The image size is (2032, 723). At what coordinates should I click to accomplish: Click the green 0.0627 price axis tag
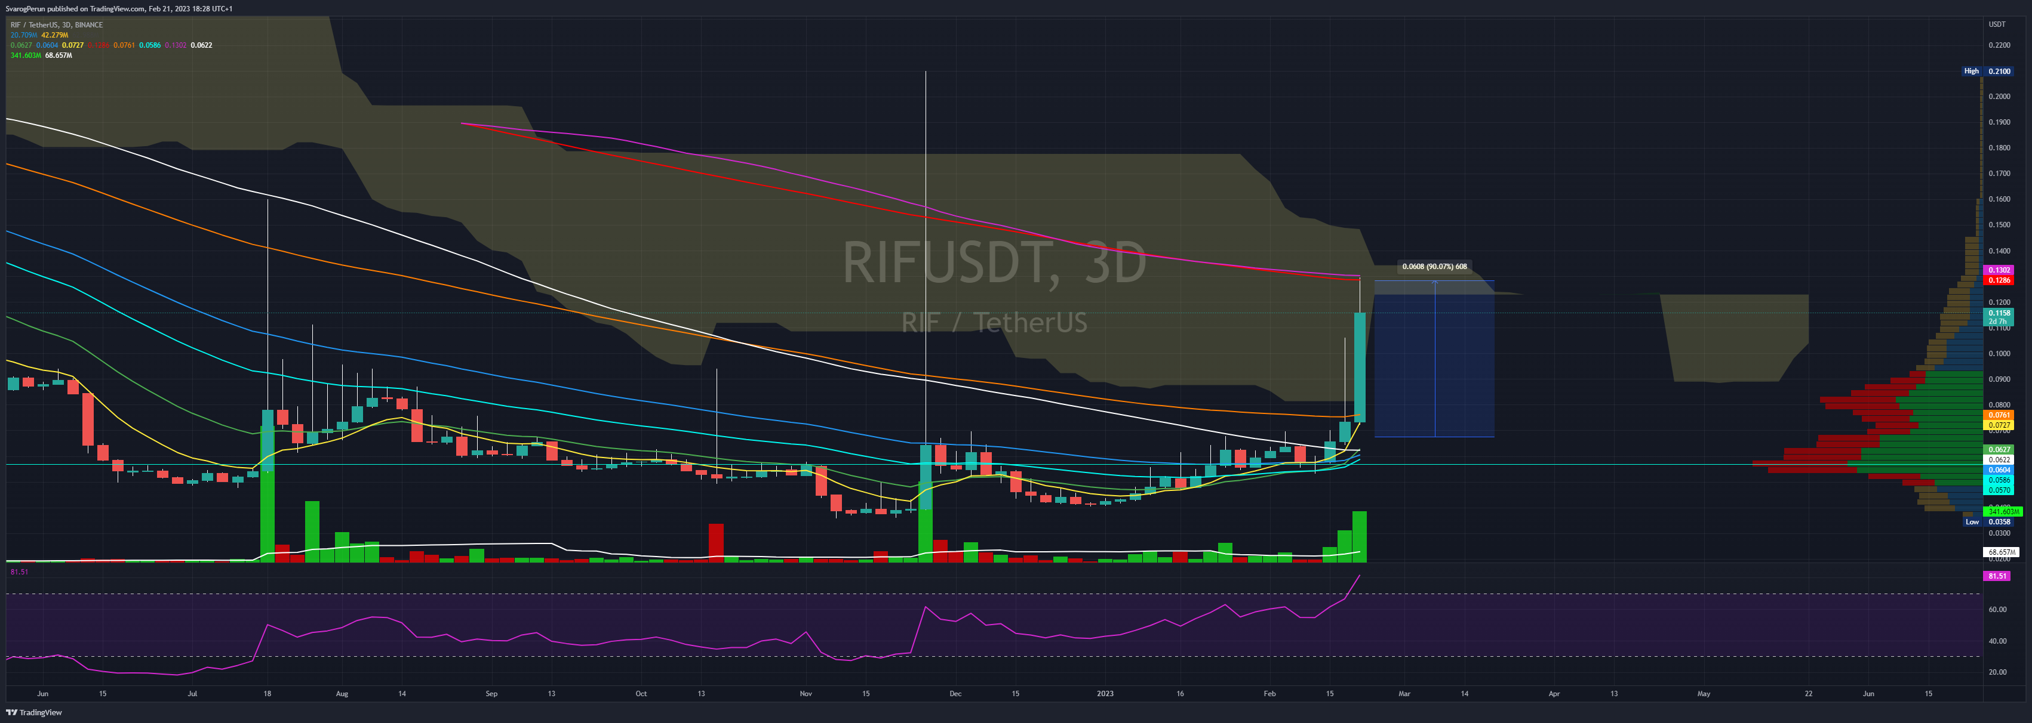click(1999, 450)
